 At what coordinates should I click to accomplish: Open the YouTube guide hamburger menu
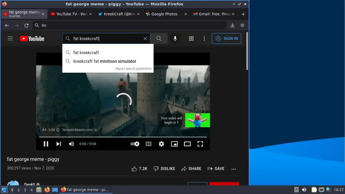(x=10, y=39)
